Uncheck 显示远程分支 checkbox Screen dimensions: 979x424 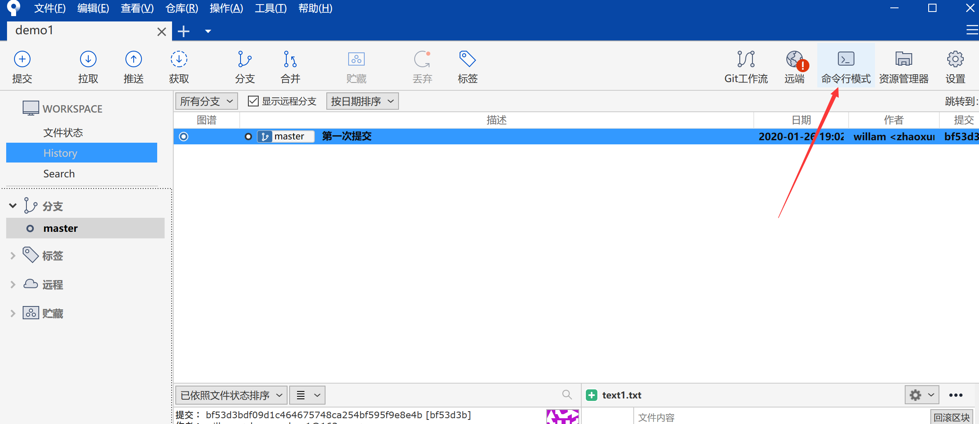[x=253, y=101]
